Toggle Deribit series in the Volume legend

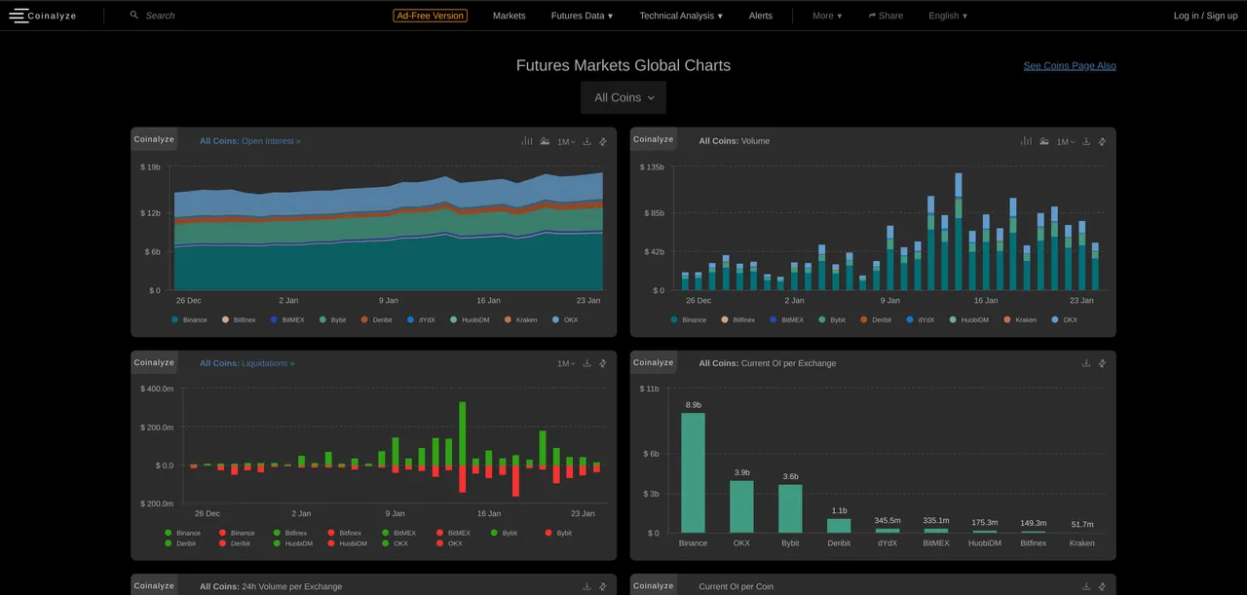(x=875, y=319)
